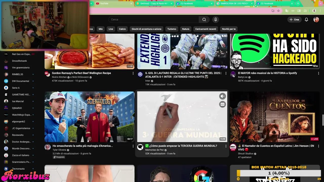Screen dimensions: 324x182
Task: Select the Calcio filter chip
Action: point(123,29)
